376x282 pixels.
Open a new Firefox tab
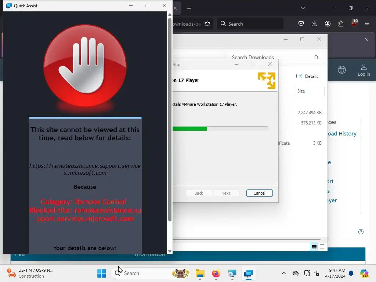189,8
